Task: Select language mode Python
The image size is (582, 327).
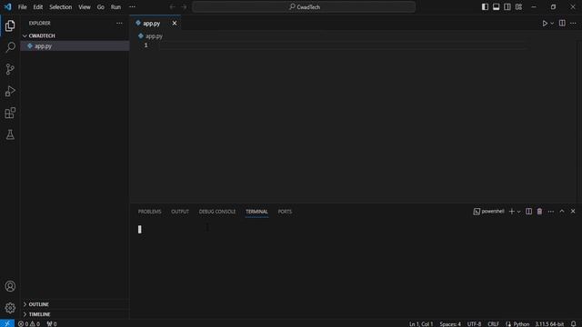Action: tap(521, 323)
